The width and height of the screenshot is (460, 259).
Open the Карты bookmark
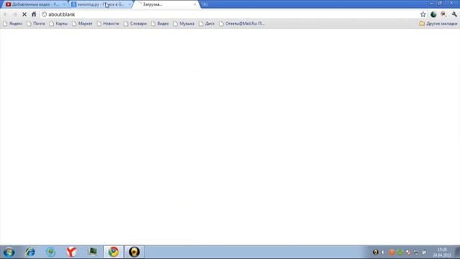click(x=58, y=24)
